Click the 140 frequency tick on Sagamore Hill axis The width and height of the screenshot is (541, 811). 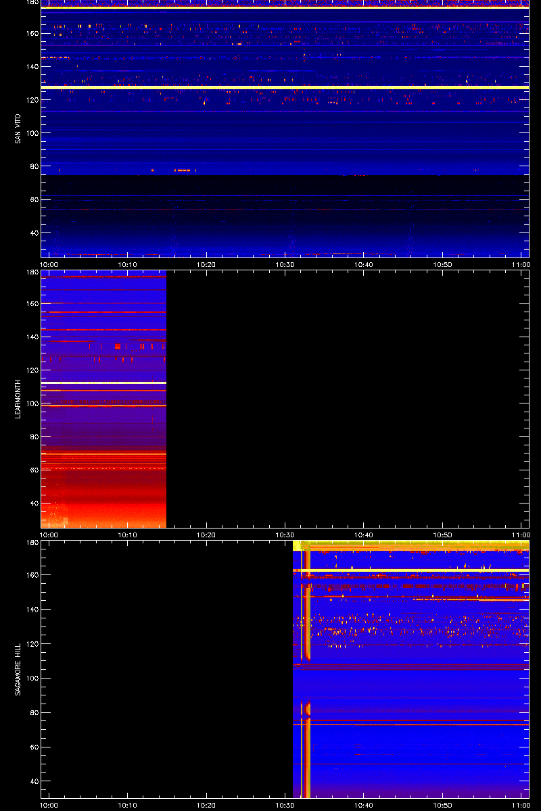coord(32,610)
